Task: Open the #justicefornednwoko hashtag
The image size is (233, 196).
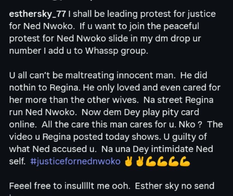Action: [75, 161]
